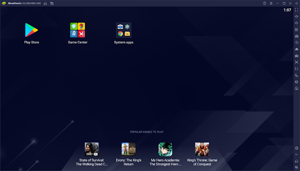Open game controls keyboard icon in sidebar

297,36
